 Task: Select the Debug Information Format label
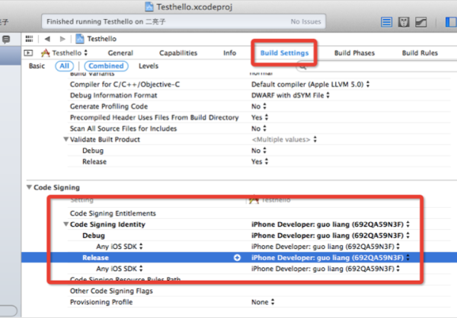point(113,96)
